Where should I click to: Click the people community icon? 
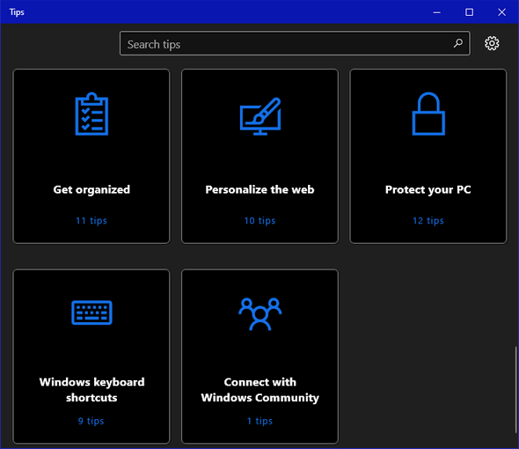[260, 314]
